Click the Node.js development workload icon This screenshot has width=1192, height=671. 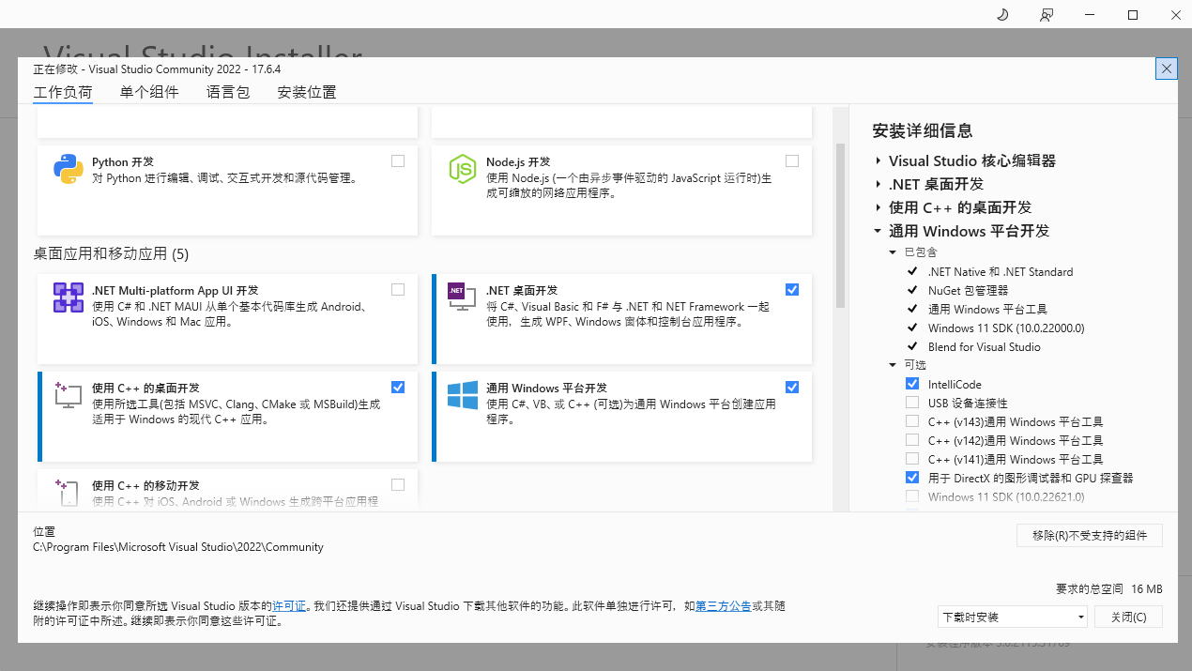tap(462, 169)
